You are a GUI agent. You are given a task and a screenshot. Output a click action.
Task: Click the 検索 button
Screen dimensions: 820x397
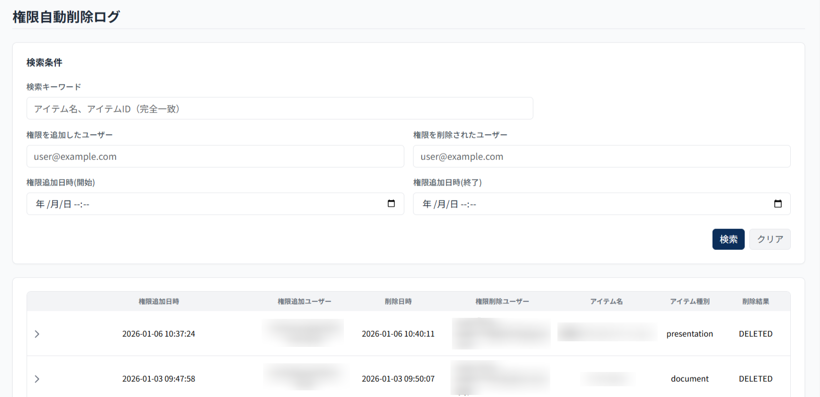728,239
